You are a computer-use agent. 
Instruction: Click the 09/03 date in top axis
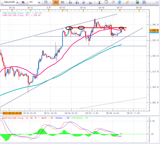(x=62, y=8)
